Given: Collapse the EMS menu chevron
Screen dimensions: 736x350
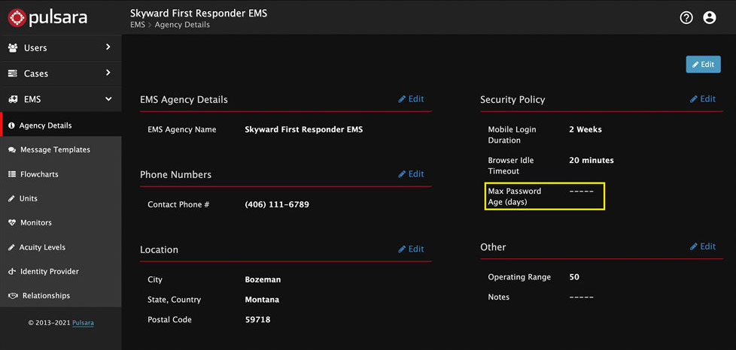Looking at the screenshot, I should [x=108, y=99].
